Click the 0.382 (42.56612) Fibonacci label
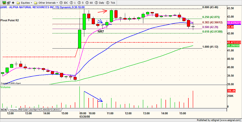This screenshot has height=122, width=242. 212,22
